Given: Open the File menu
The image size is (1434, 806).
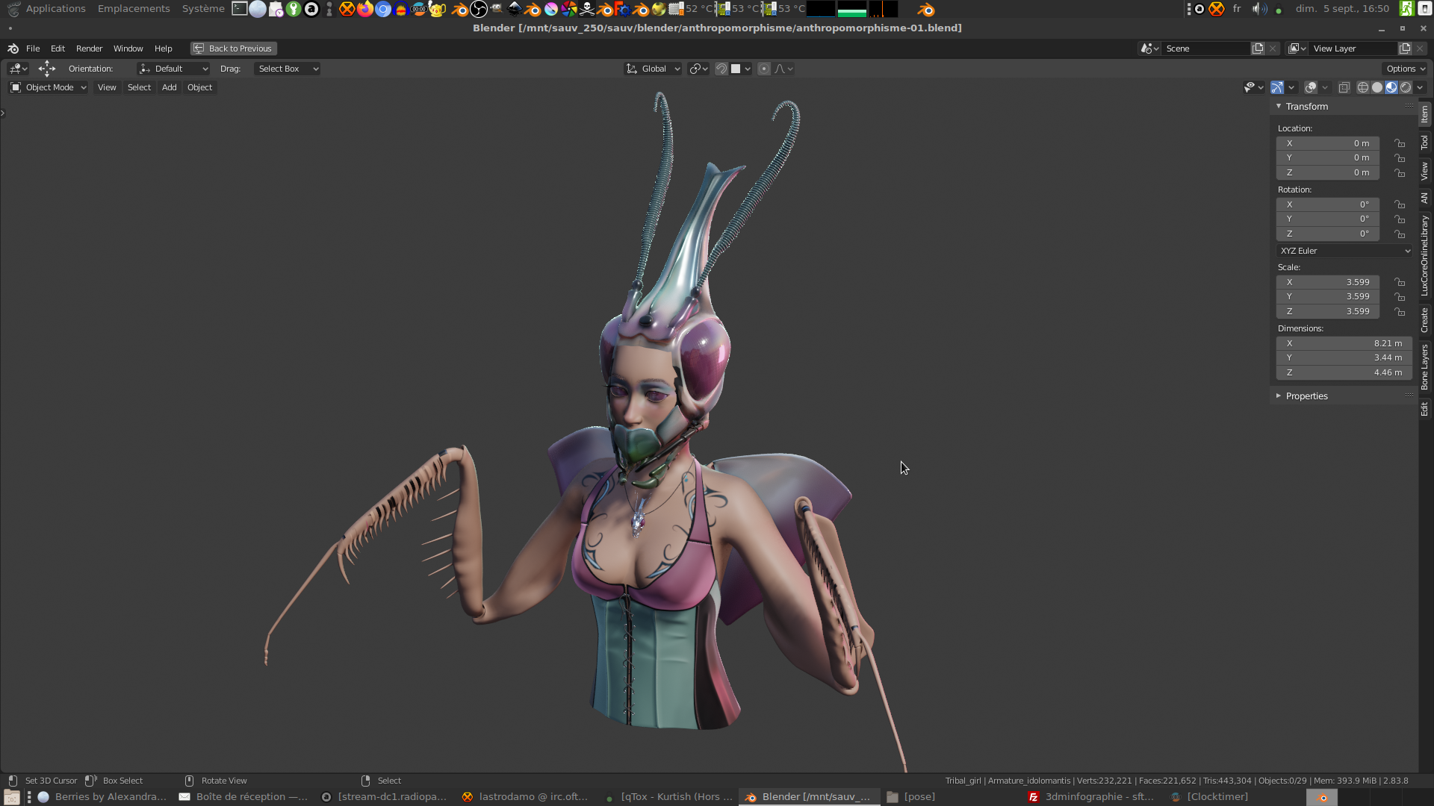Looking at the screenshot, I should [33, 49].
